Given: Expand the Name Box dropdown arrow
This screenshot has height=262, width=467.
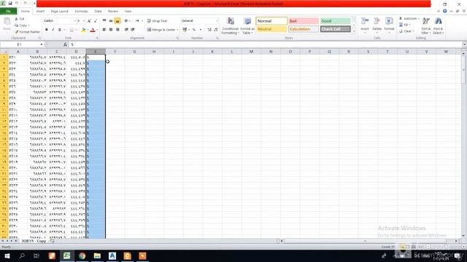Looking at the screenshot, I should click(42, 44).
